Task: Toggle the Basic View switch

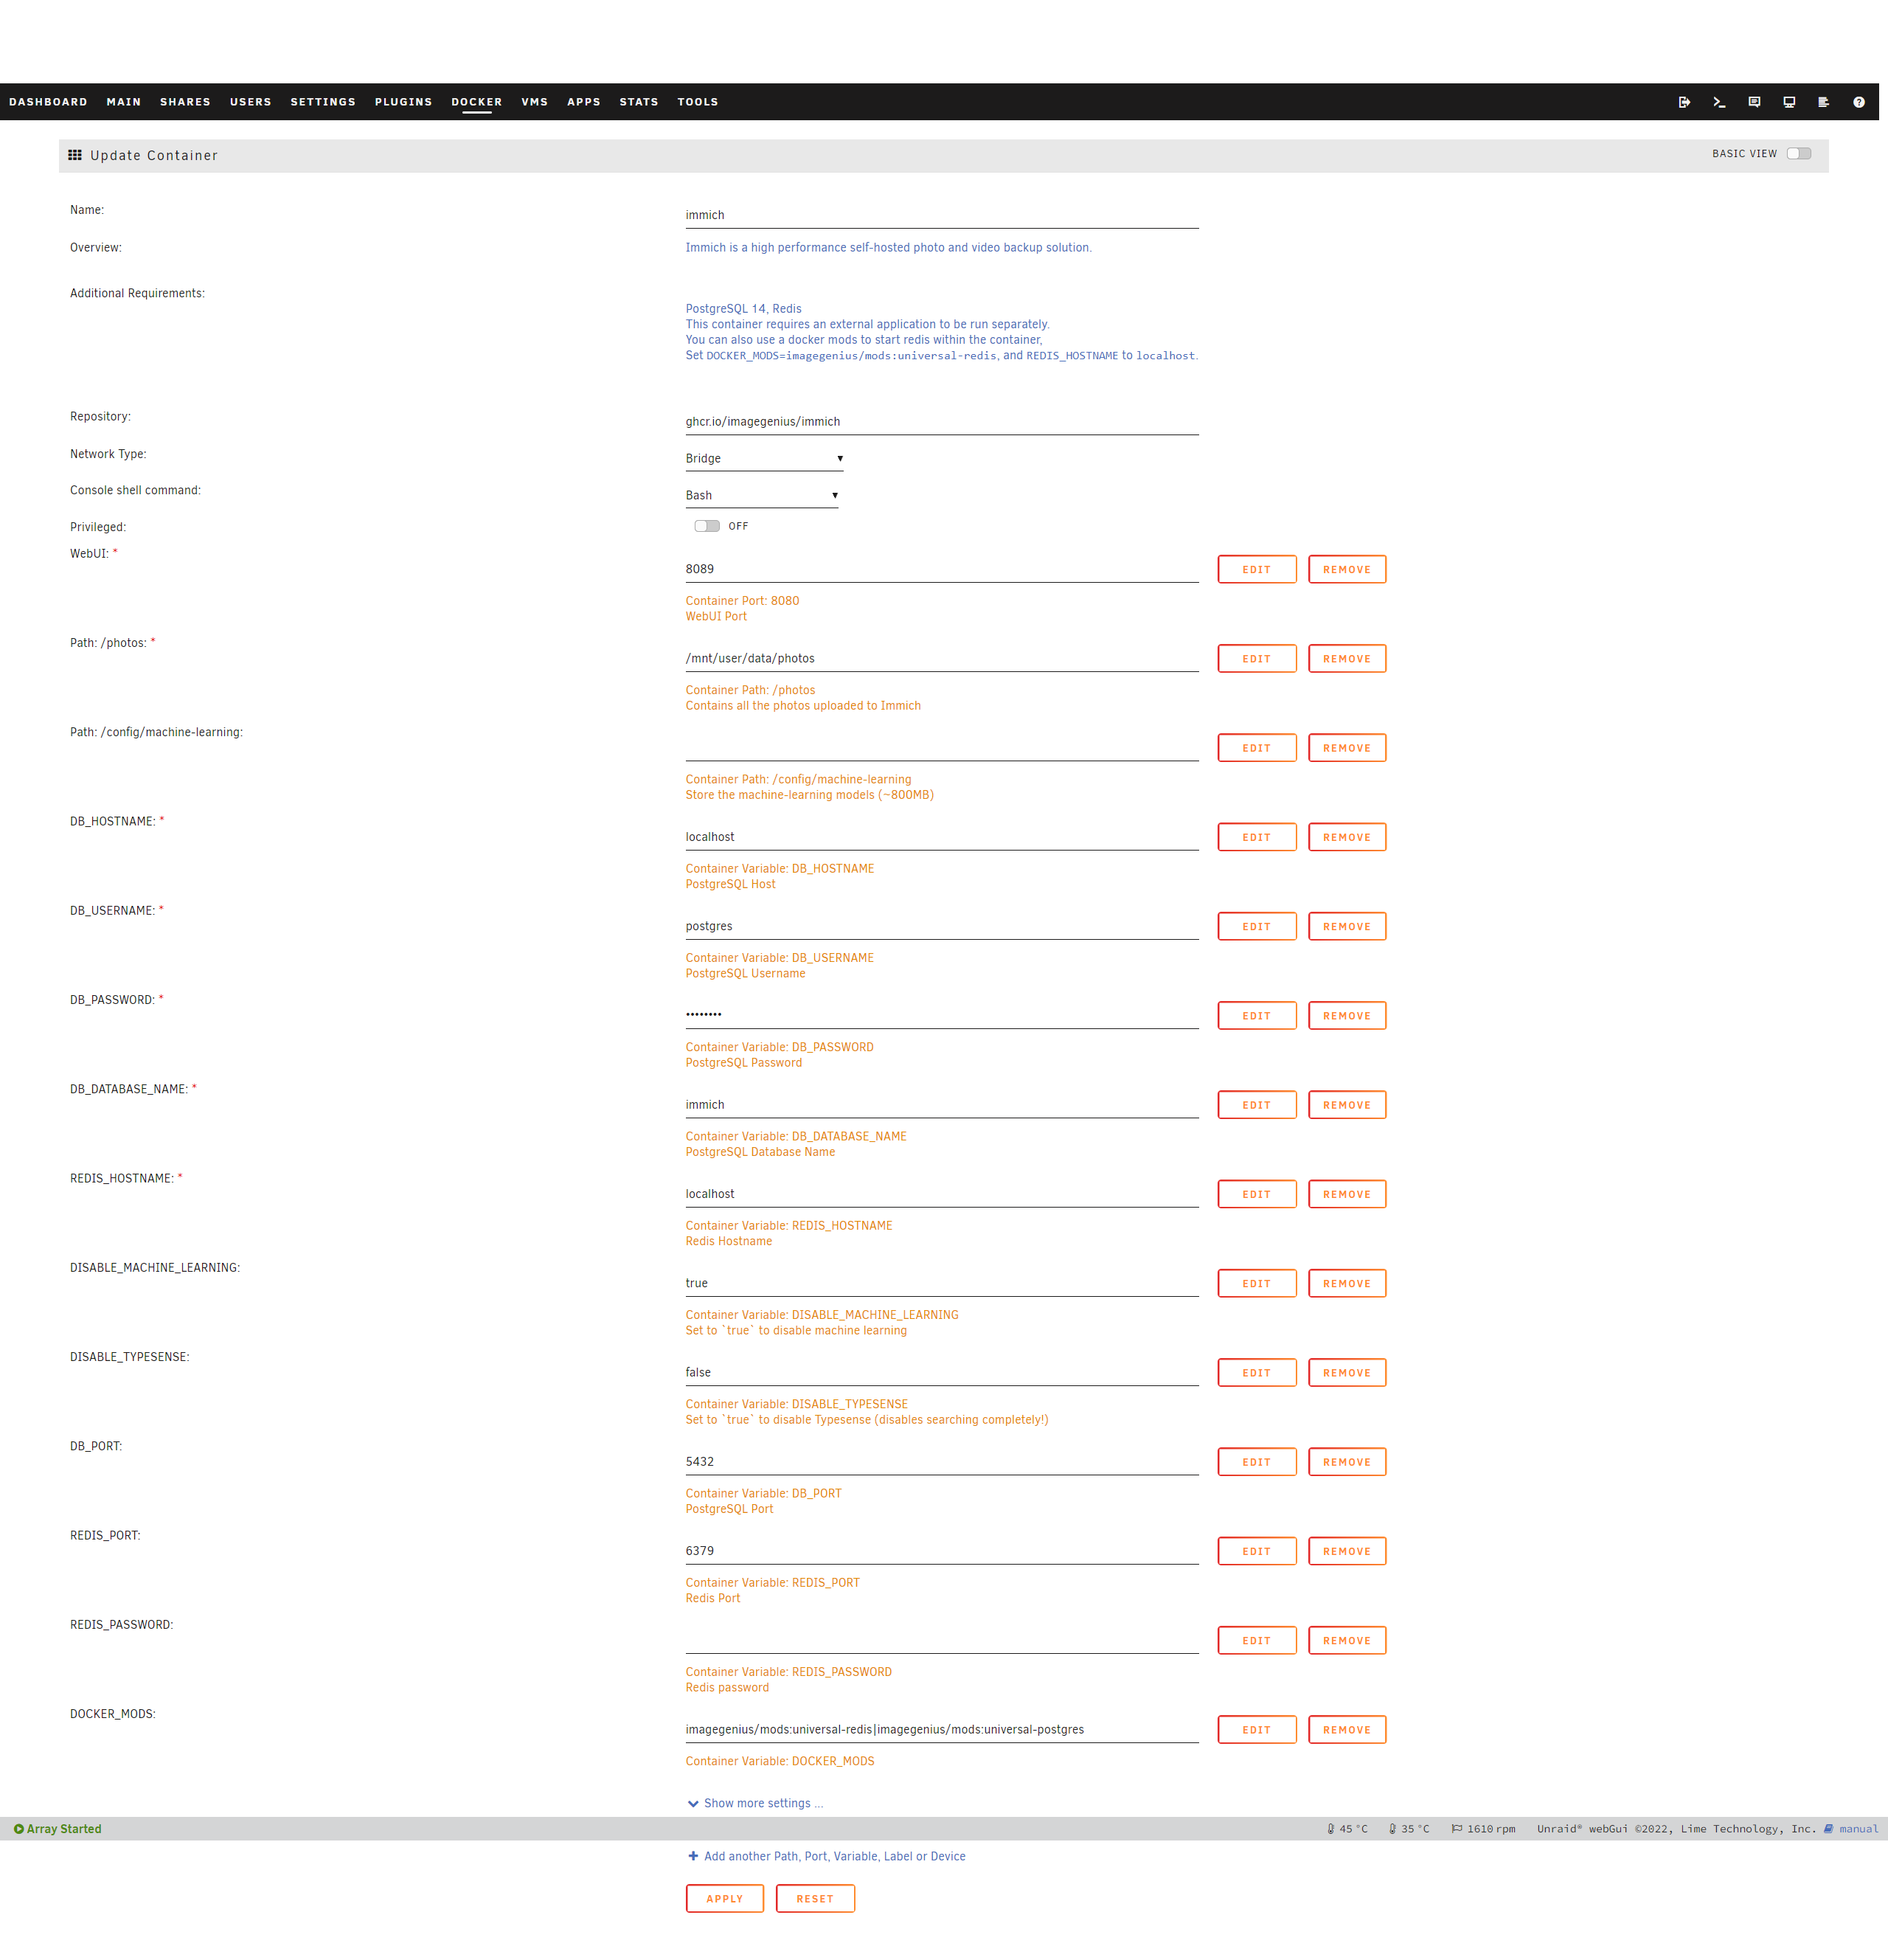Action: pos(1798,154)
